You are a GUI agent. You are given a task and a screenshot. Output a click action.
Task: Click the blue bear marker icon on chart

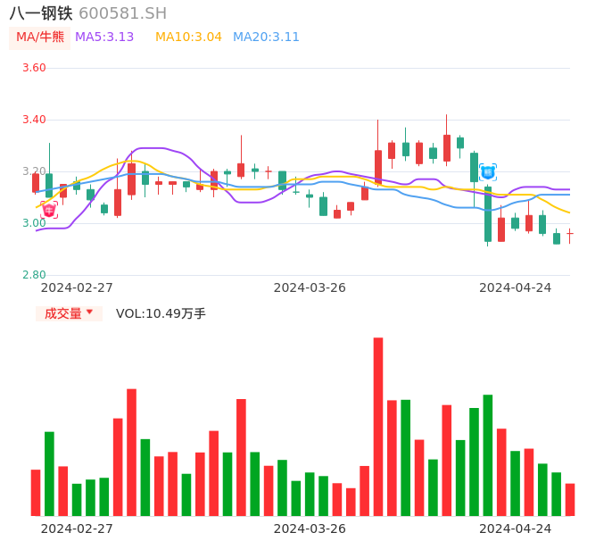(488, 172)
